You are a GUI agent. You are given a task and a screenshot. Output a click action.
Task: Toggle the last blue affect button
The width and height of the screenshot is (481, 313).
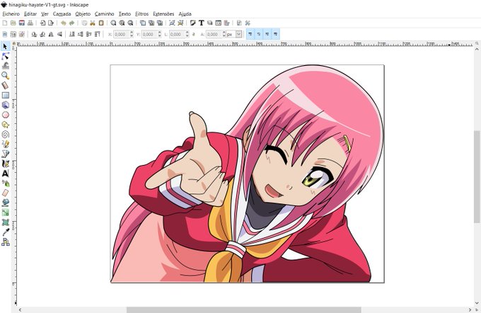pyautogui.click(x=275, y=34)
